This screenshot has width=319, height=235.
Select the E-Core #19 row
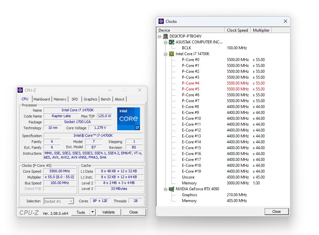[x=223, y=171]
